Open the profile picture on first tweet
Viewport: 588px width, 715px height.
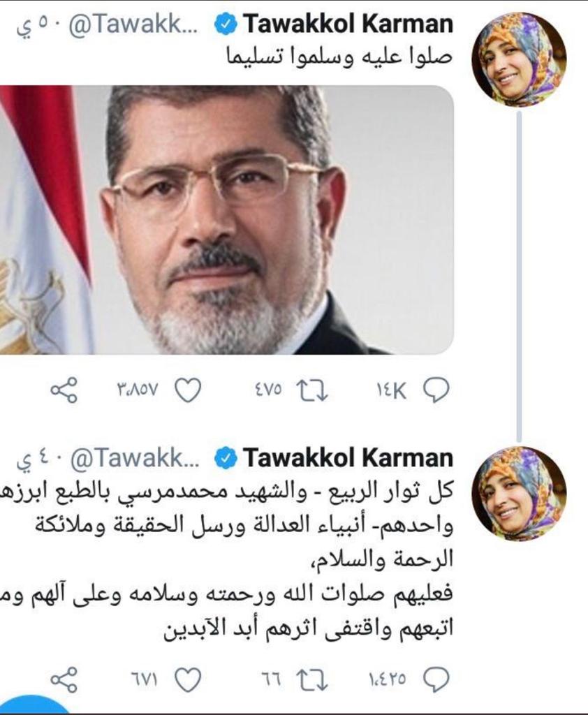pos(519,59)
